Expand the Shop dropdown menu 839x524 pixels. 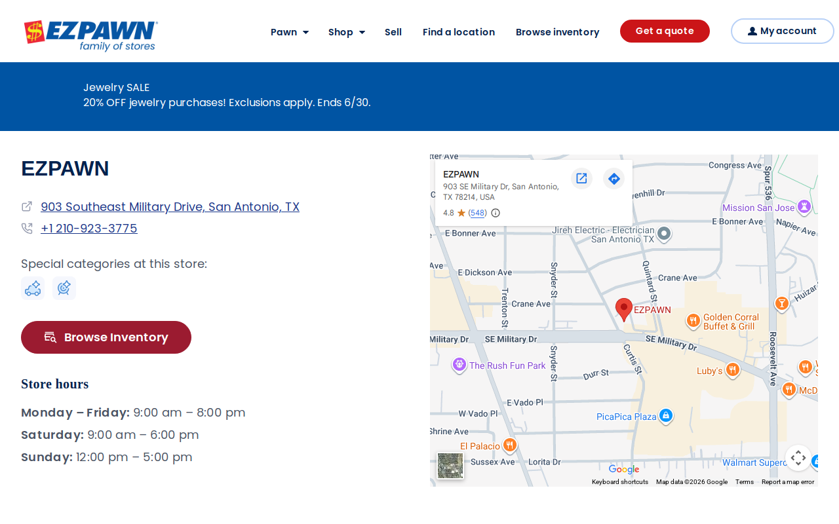point(347,32)
